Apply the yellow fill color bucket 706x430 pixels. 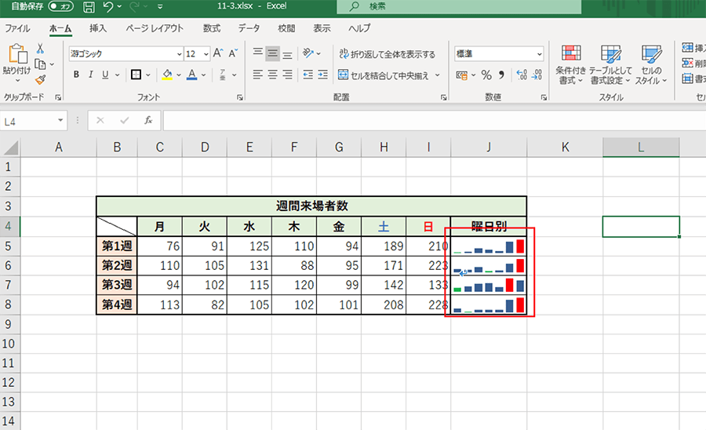pos(166,75)
